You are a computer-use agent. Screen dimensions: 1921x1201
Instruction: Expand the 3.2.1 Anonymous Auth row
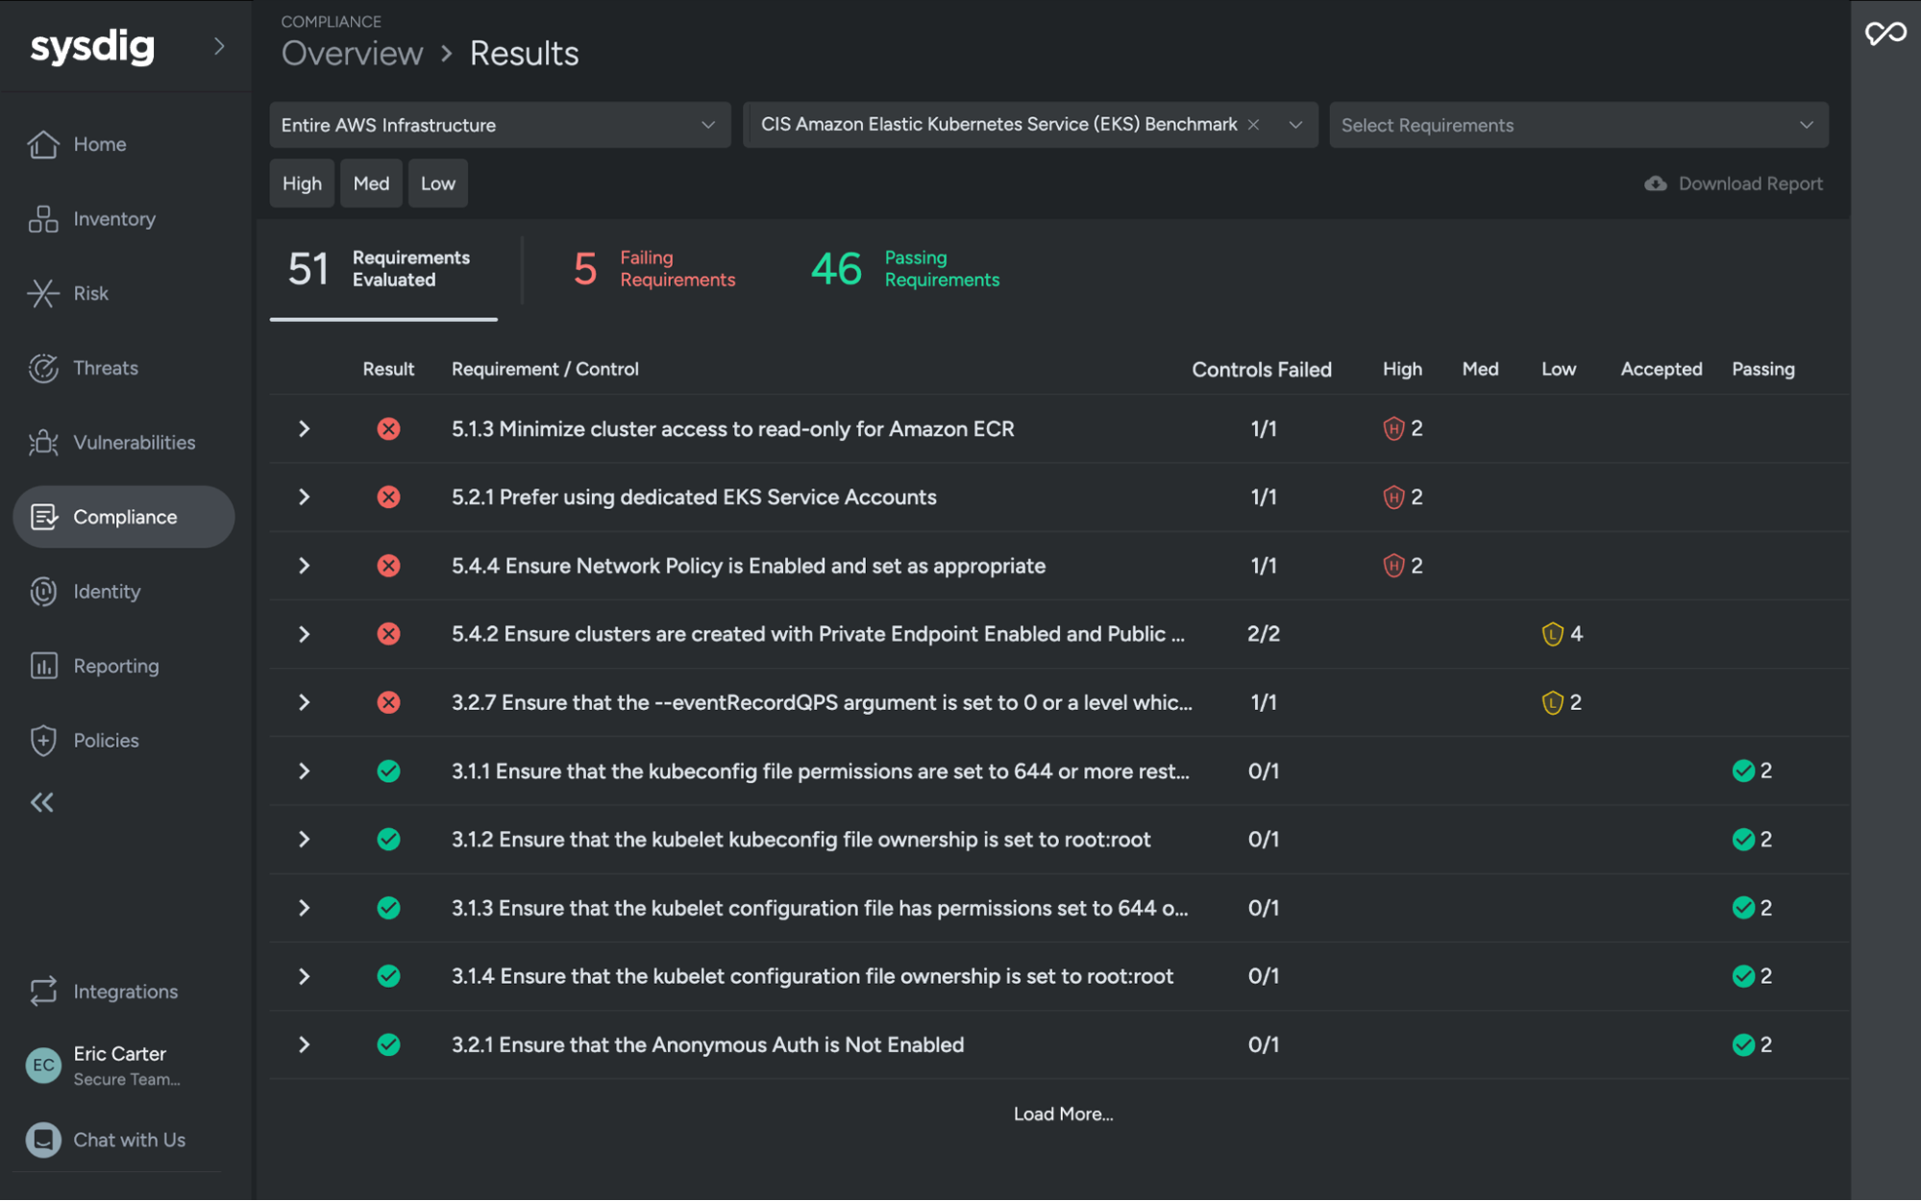(304, 1044)
